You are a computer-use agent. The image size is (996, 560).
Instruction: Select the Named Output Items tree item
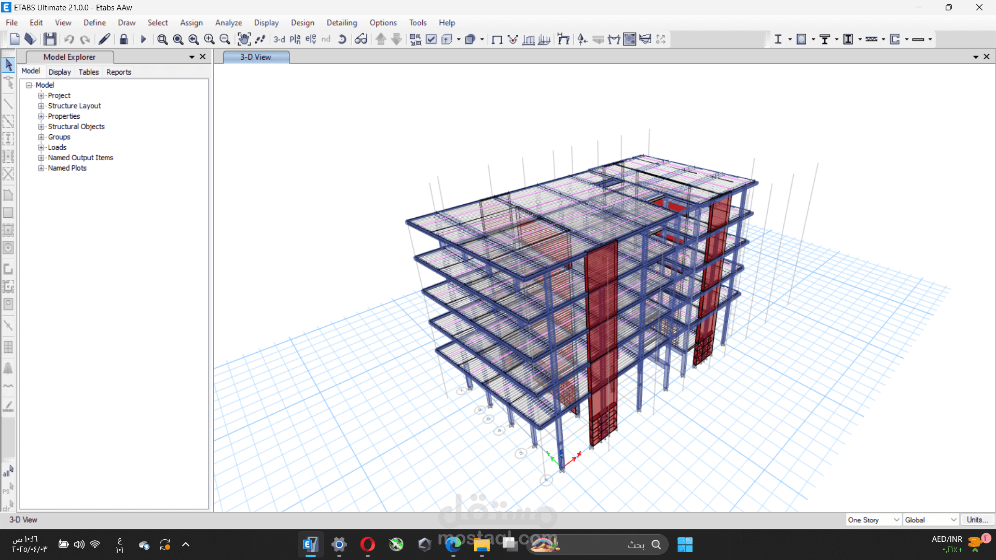pyautogui.click(x=80, y=158)
